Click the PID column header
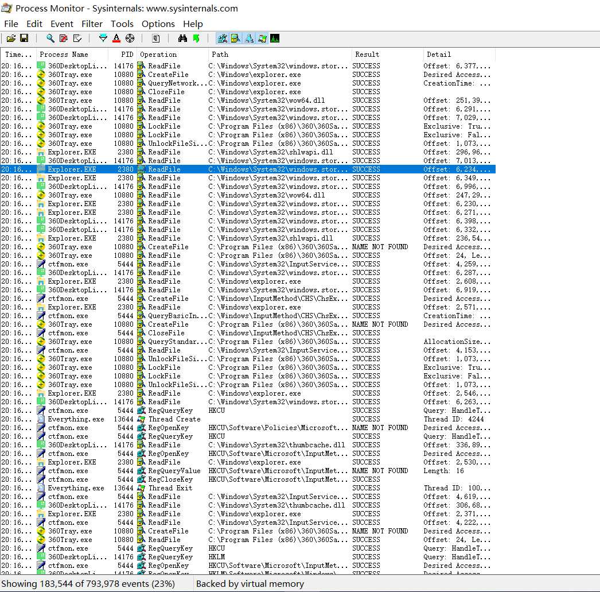 (x=122, y=55)
